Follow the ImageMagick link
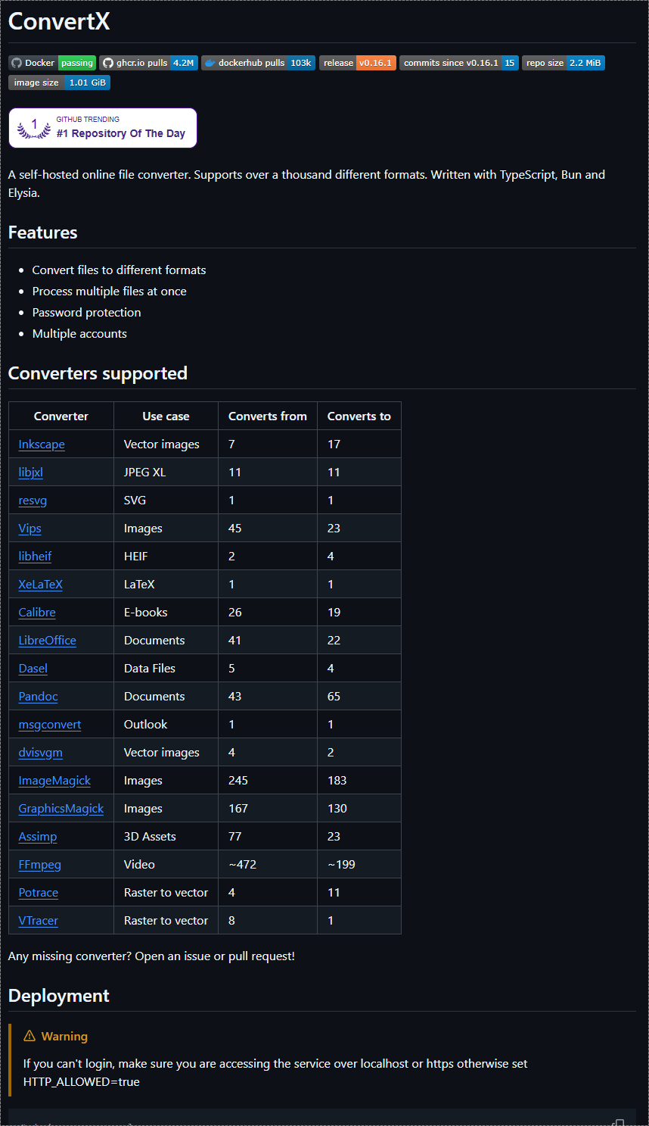 click(x=54, y=781)
